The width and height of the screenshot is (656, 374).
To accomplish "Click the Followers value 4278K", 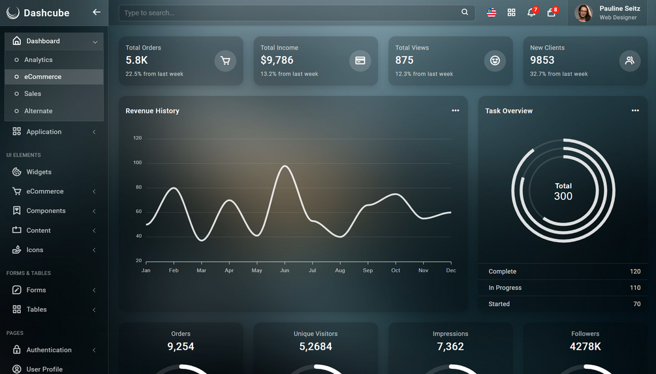I will [x=586, y=347].
